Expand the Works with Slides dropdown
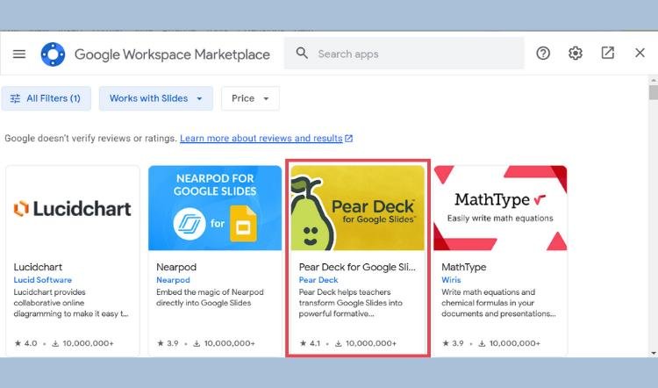 point(156,98)
